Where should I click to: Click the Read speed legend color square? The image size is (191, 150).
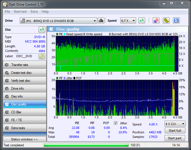click(65, 34)
